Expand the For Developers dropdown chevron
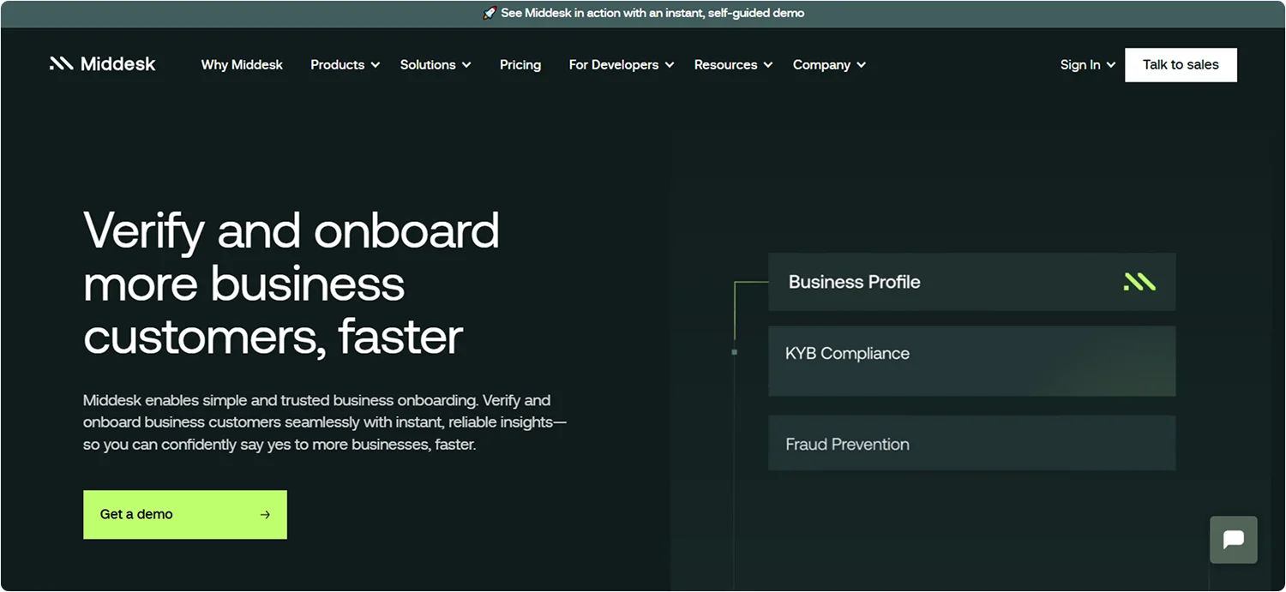 [x=670, y=65]
